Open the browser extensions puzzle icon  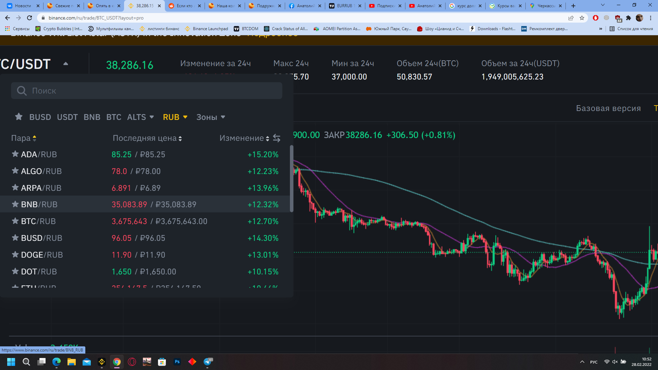[x=628, y=18]
